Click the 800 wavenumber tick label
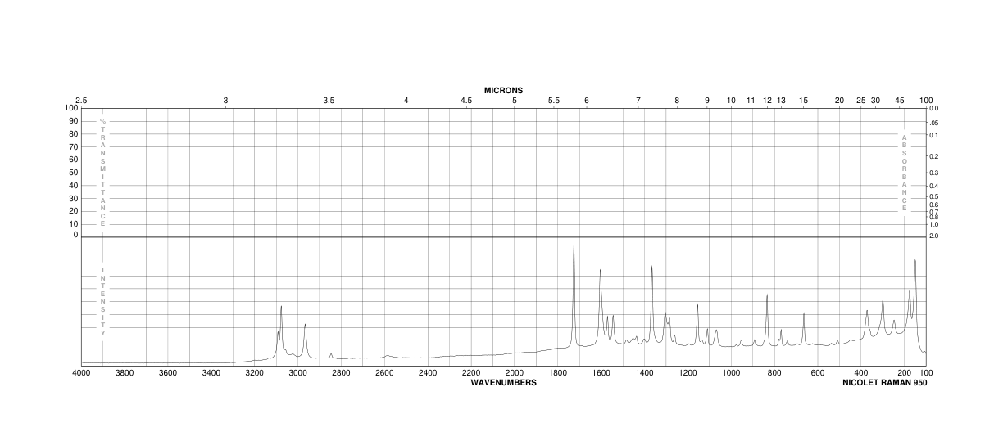Screen dimensions: 1003x432 pos(774,373)
